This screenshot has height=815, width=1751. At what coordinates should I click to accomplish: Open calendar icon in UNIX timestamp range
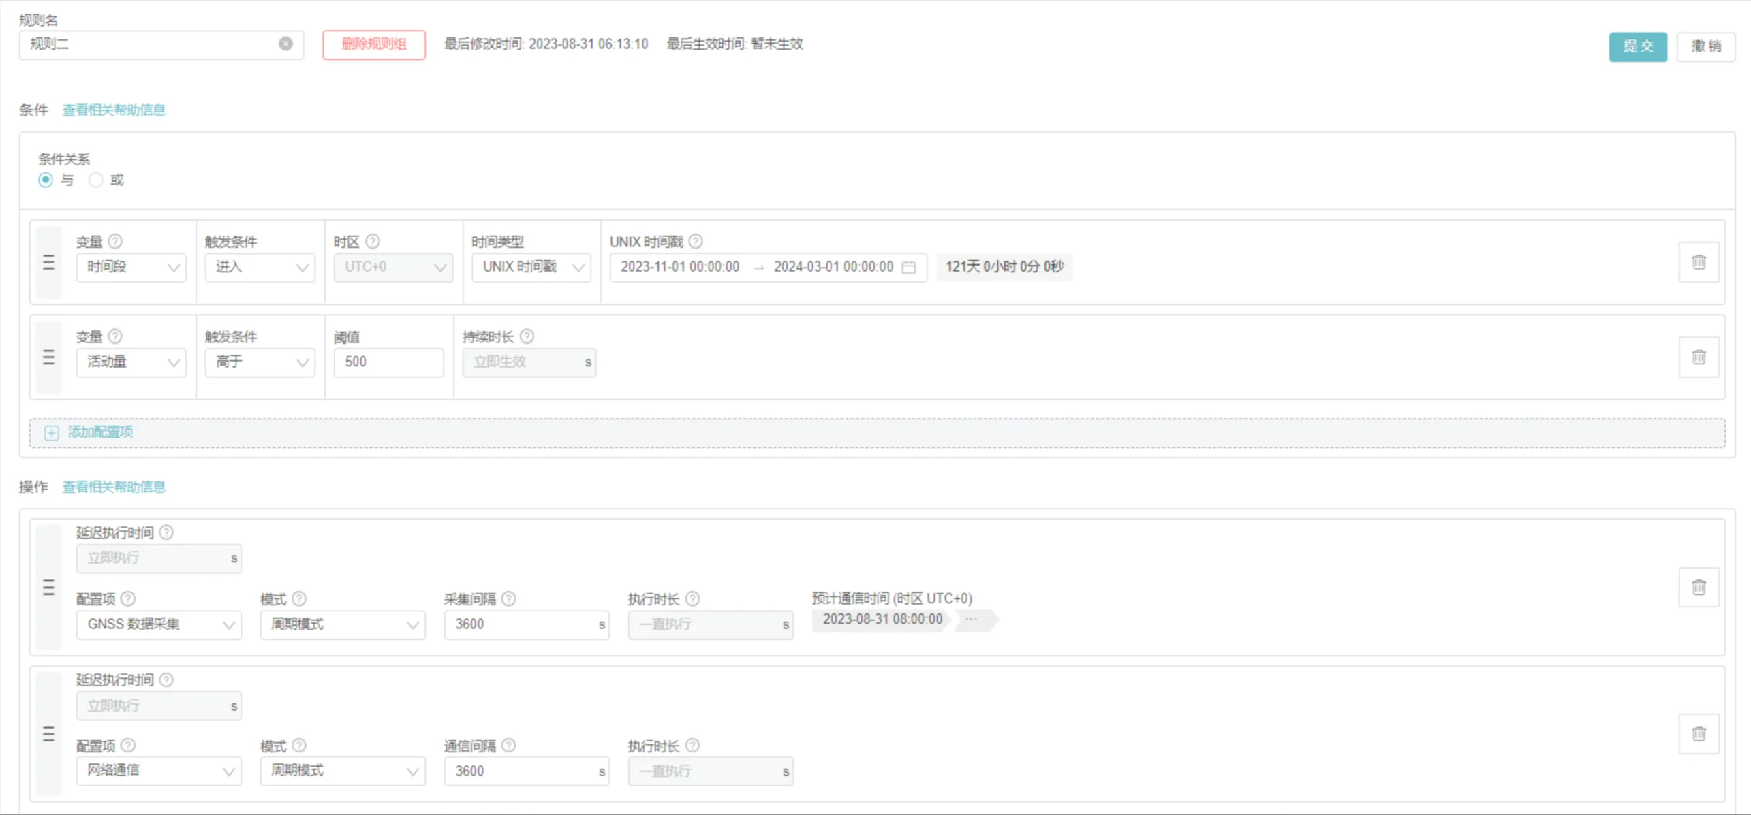click(x=908, y=267)
